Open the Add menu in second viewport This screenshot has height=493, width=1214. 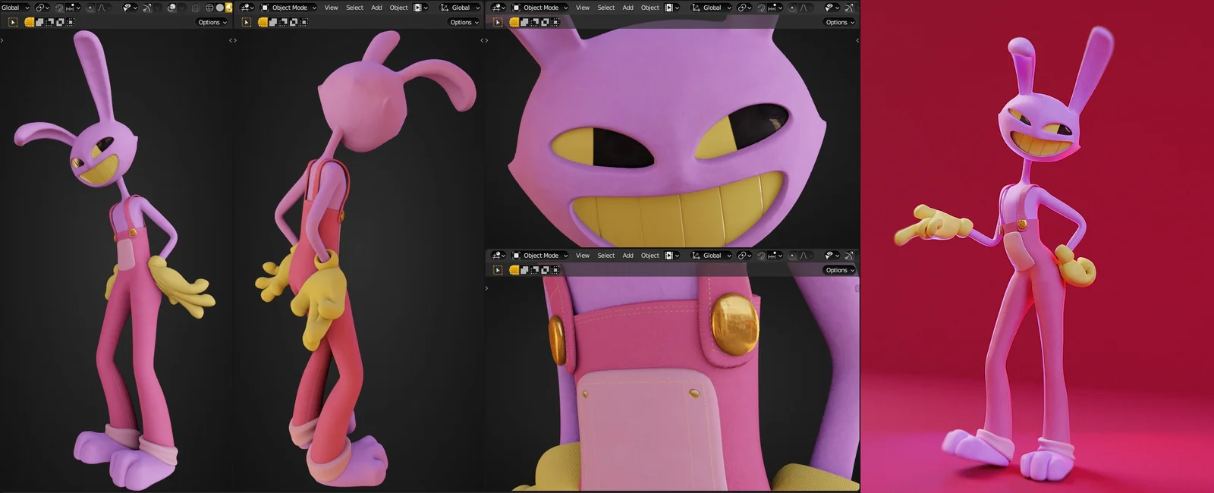pyautogui.click(x=376, y=8)
